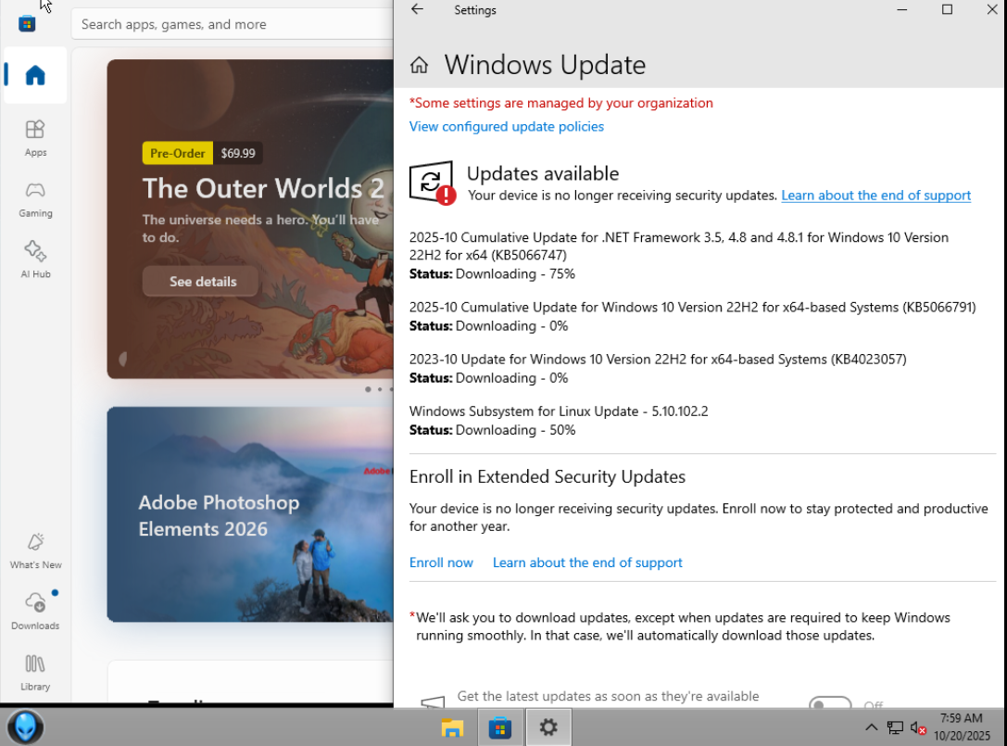Click the muted volume tray icon
Screen dimensions: 1007x746
(x=918, y=727)
